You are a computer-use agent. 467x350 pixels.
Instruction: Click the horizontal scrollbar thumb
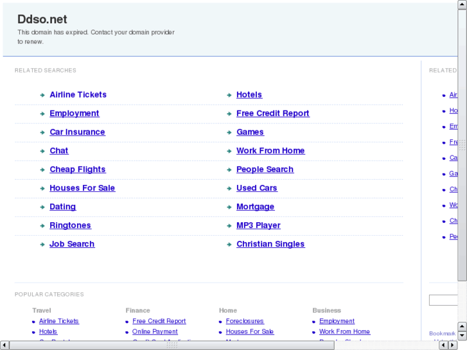pyautogui.click(x=172, y=345)
